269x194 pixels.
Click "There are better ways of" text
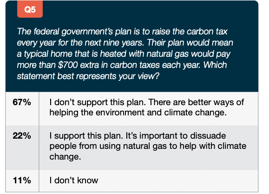[x=196, y=102]
